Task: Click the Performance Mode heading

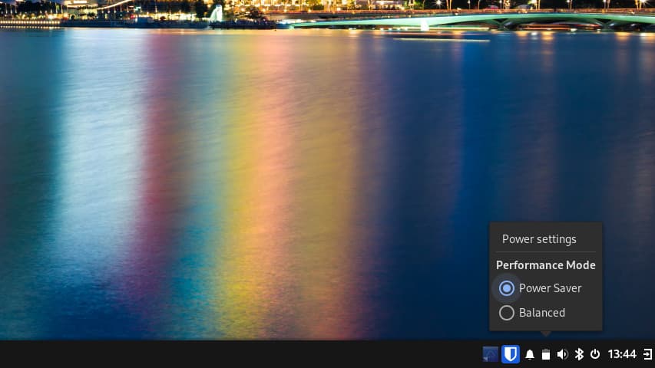Action: coord(545,265)
